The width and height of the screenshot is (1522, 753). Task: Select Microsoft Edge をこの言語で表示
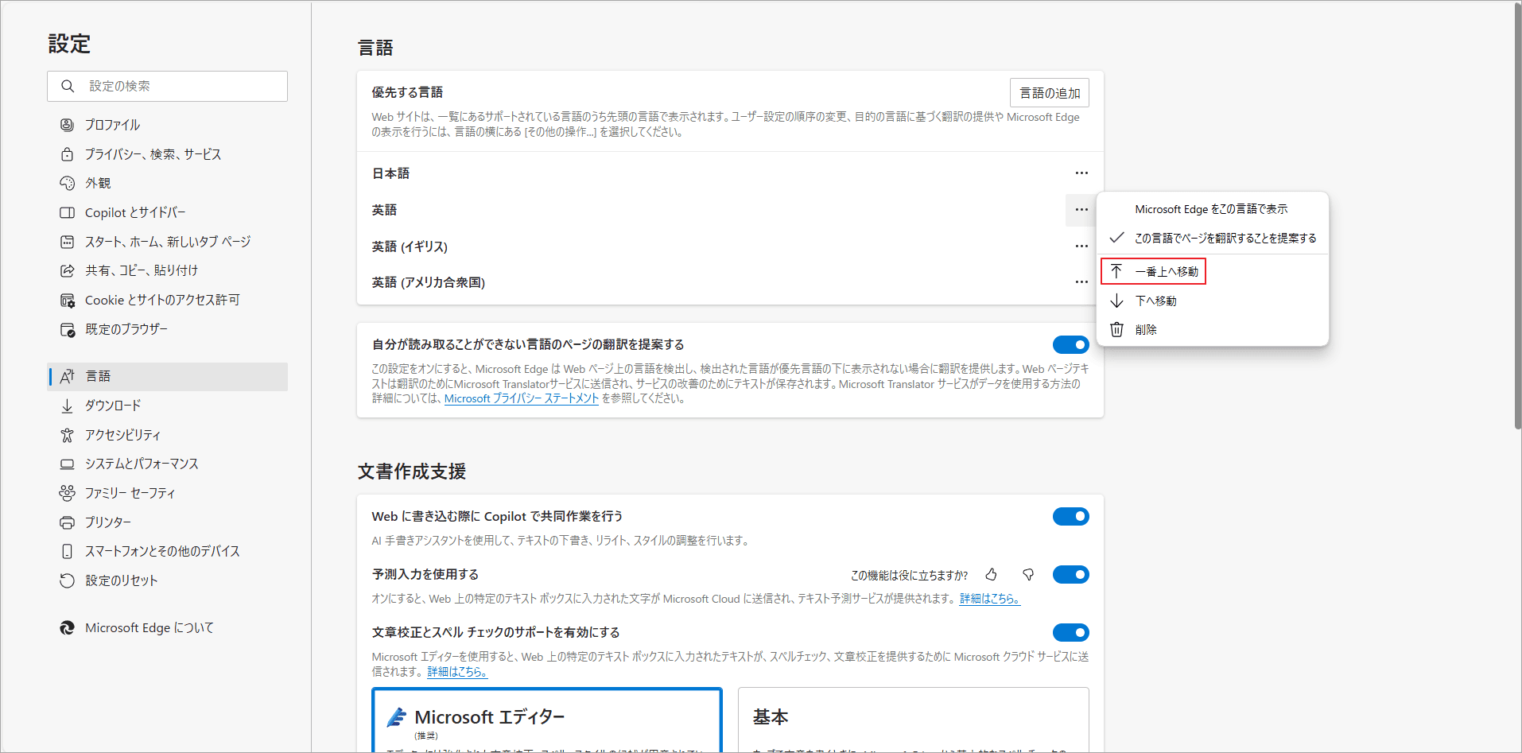tap(1213, 209)
